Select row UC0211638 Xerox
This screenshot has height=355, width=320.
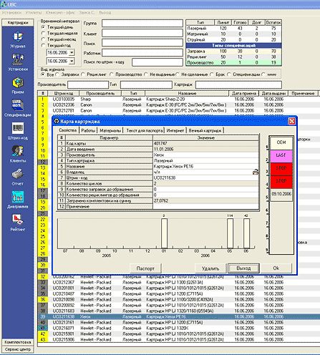coord(178,316)
